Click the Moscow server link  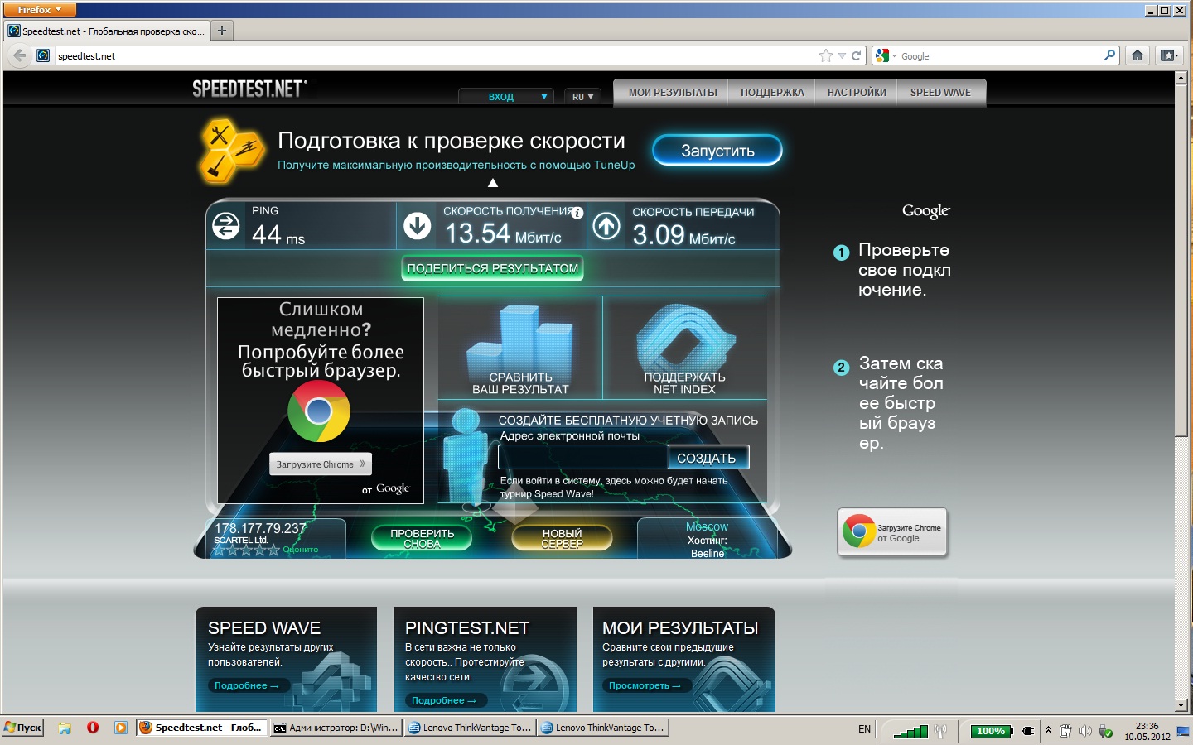[707, 526]
